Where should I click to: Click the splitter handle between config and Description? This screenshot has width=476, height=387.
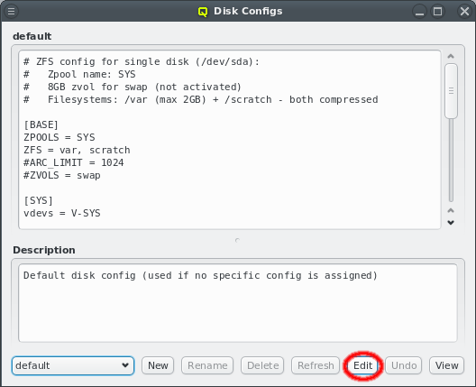coord(238,240)
